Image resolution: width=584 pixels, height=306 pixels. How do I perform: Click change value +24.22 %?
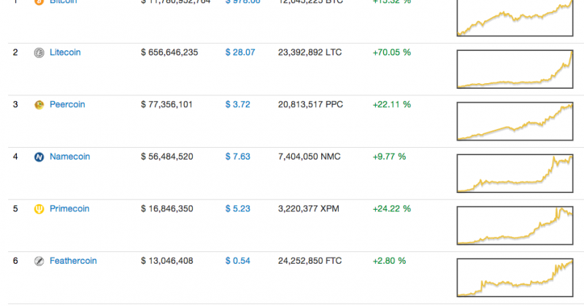pos(392,208)
